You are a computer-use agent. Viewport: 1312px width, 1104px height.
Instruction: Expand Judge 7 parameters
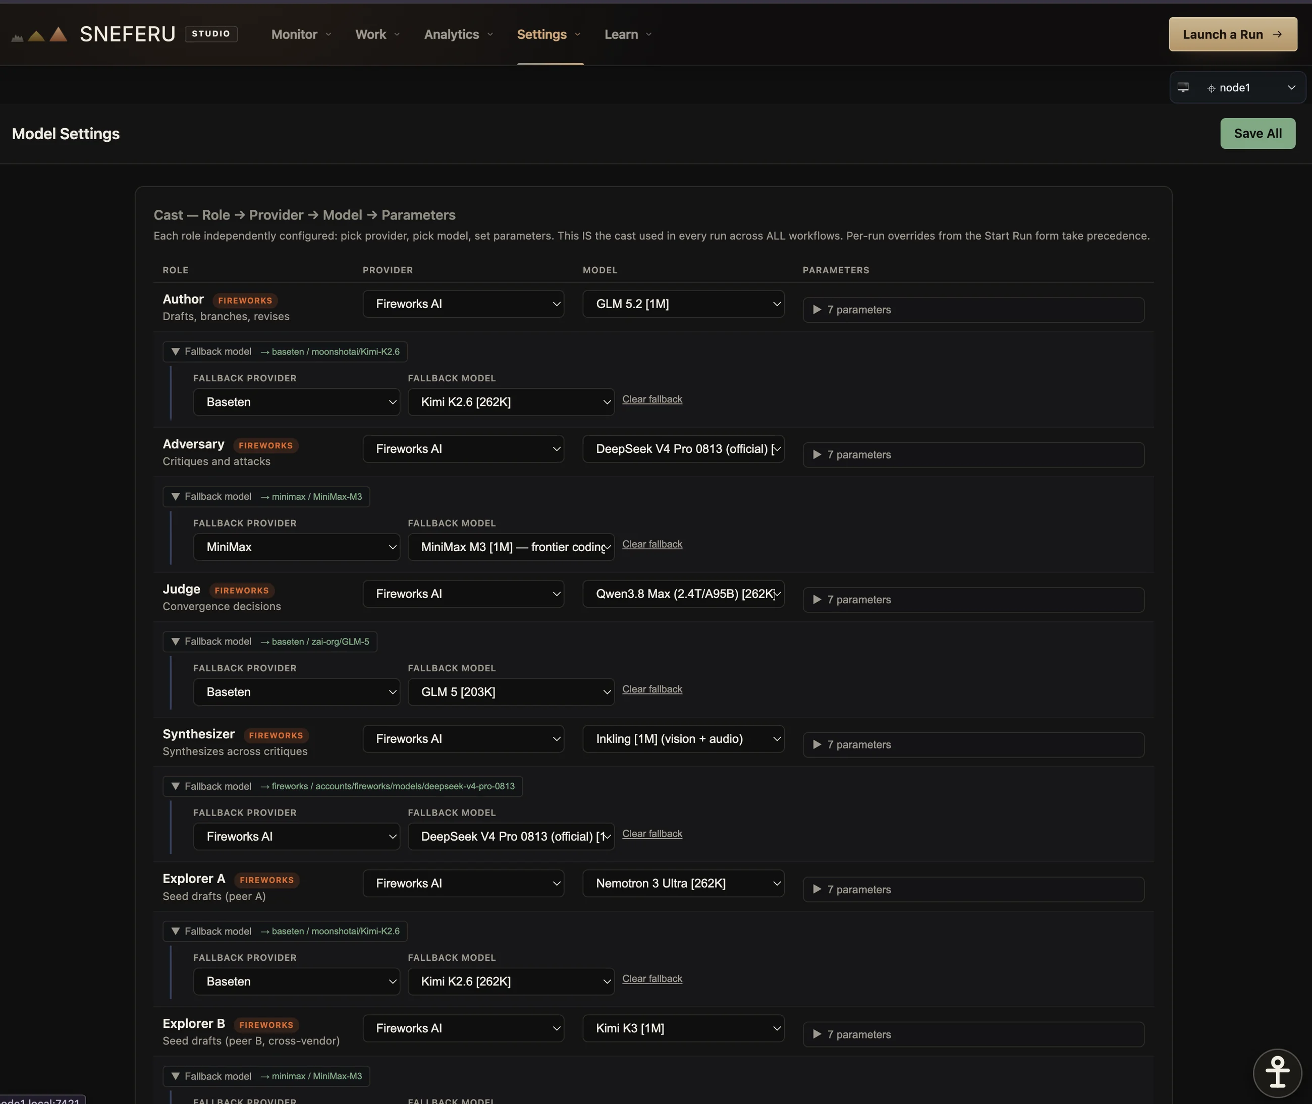tap(973, 600)
